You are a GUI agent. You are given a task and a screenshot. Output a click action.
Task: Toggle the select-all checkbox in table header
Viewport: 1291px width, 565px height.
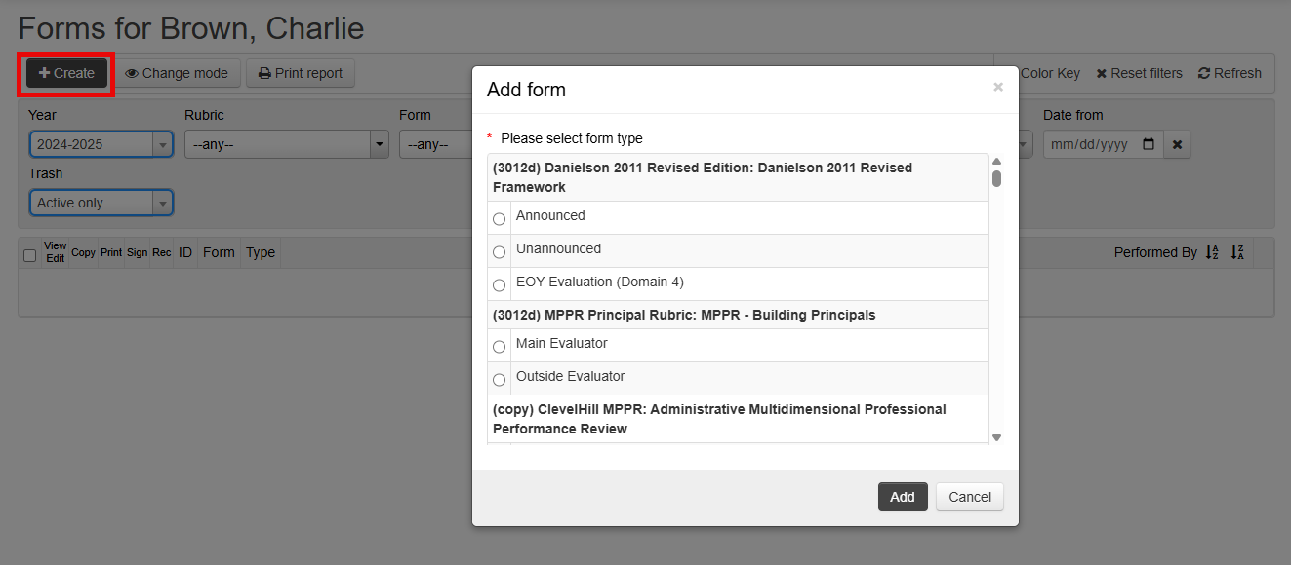tap(29, 255)
